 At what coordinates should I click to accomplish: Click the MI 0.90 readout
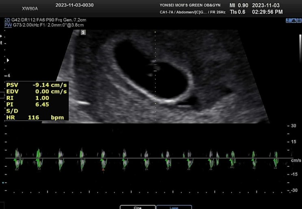click(239, 5)
